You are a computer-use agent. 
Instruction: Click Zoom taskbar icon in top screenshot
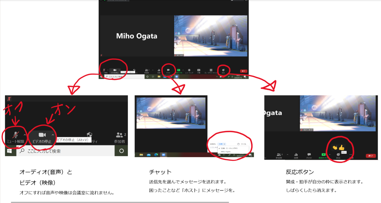176,77
